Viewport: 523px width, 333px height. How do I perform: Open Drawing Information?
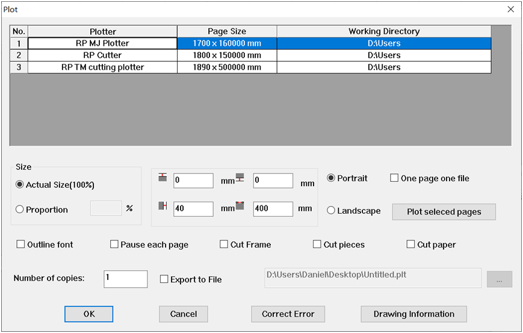413,314
